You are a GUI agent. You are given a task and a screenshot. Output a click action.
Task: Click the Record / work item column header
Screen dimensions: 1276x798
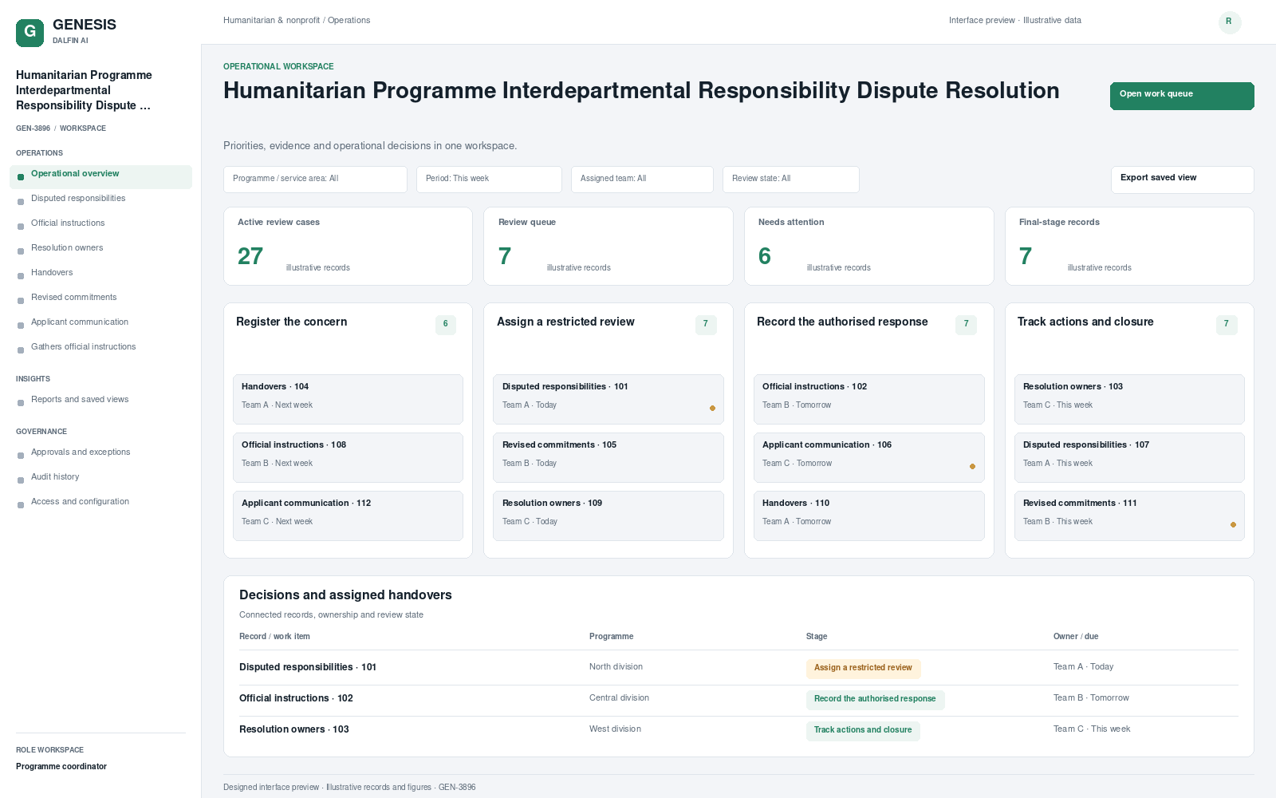click(274, 637)
